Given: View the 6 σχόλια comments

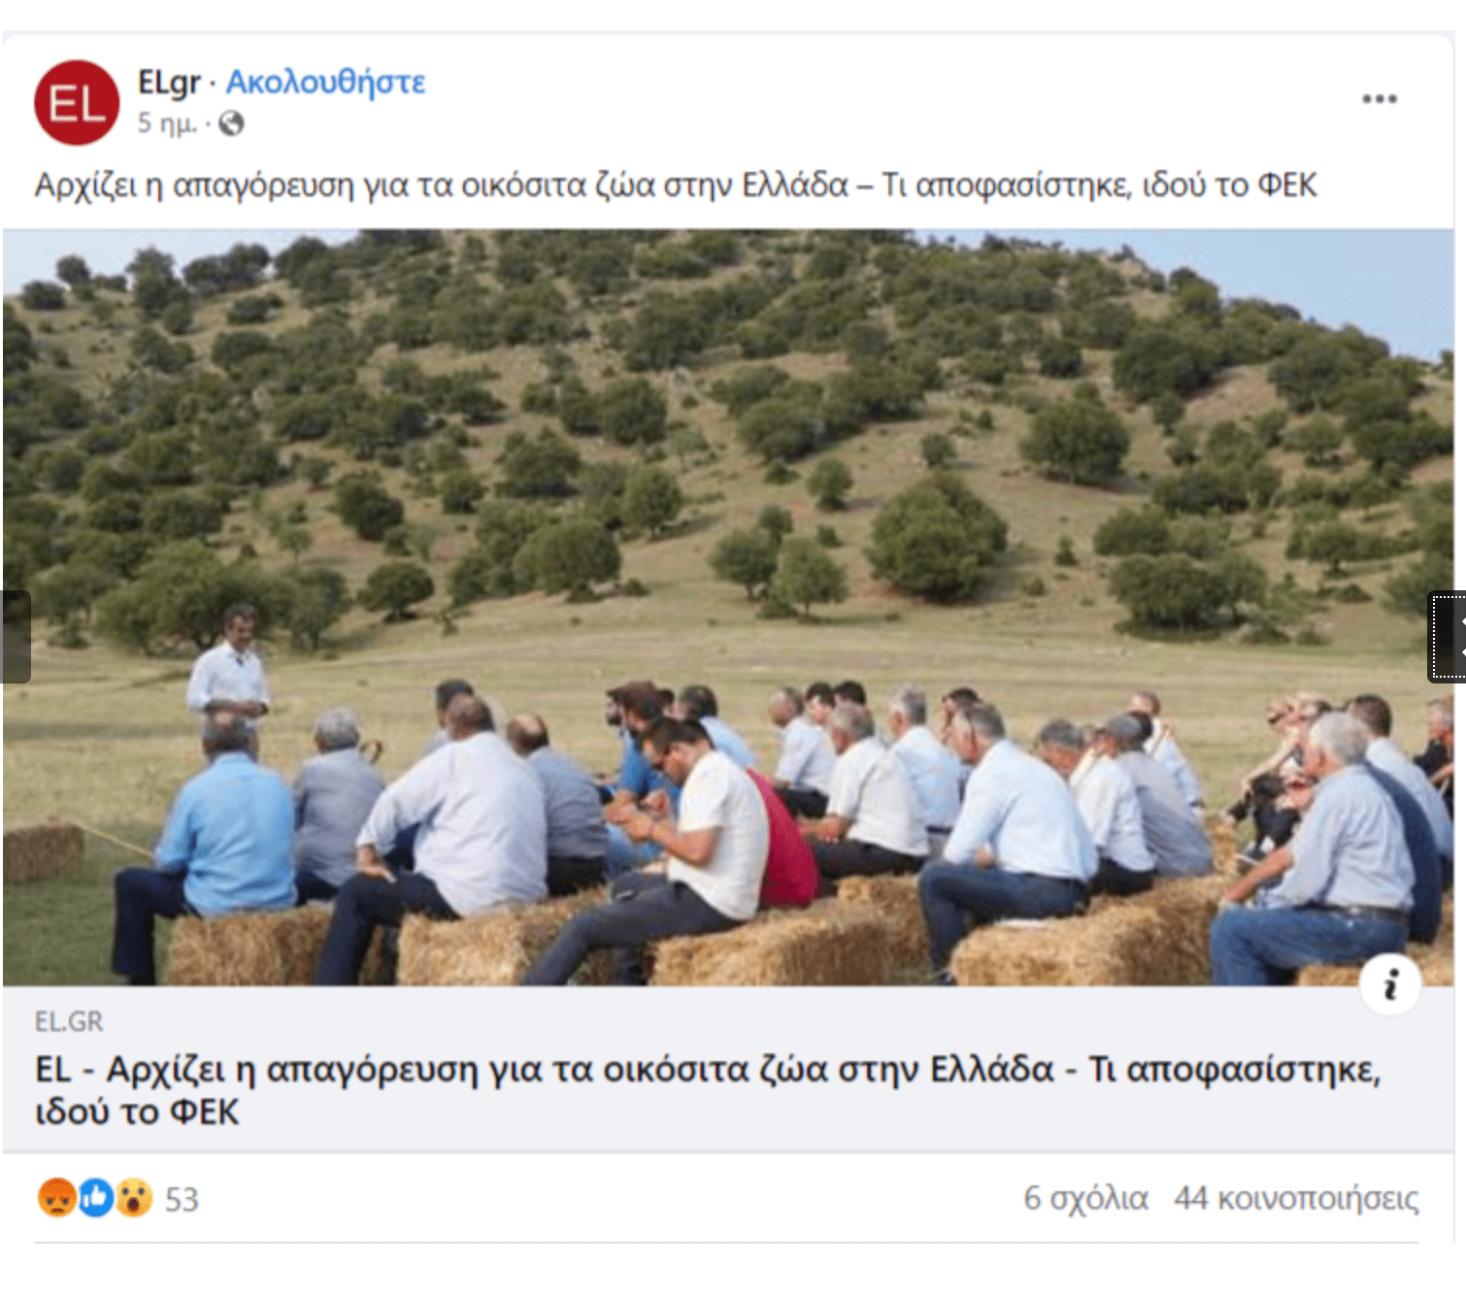Looking at the screenshot, I should [x=1085, y=1198].
